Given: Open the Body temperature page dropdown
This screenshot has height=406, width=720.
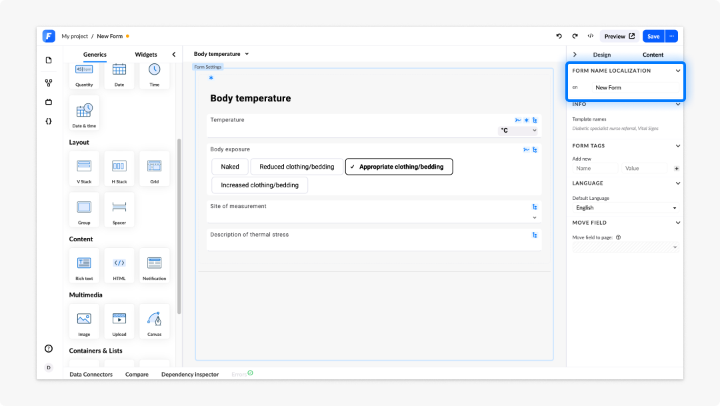Looking at the screenshot, I should tap(221, 54).
